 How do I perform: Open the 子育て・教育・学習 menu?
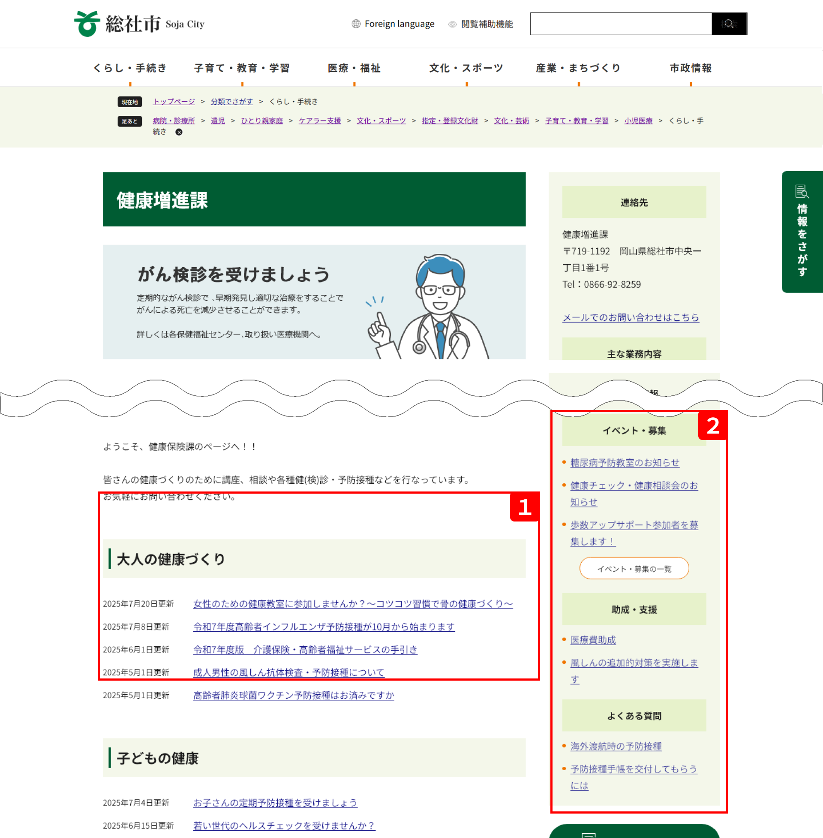(242, 68)
